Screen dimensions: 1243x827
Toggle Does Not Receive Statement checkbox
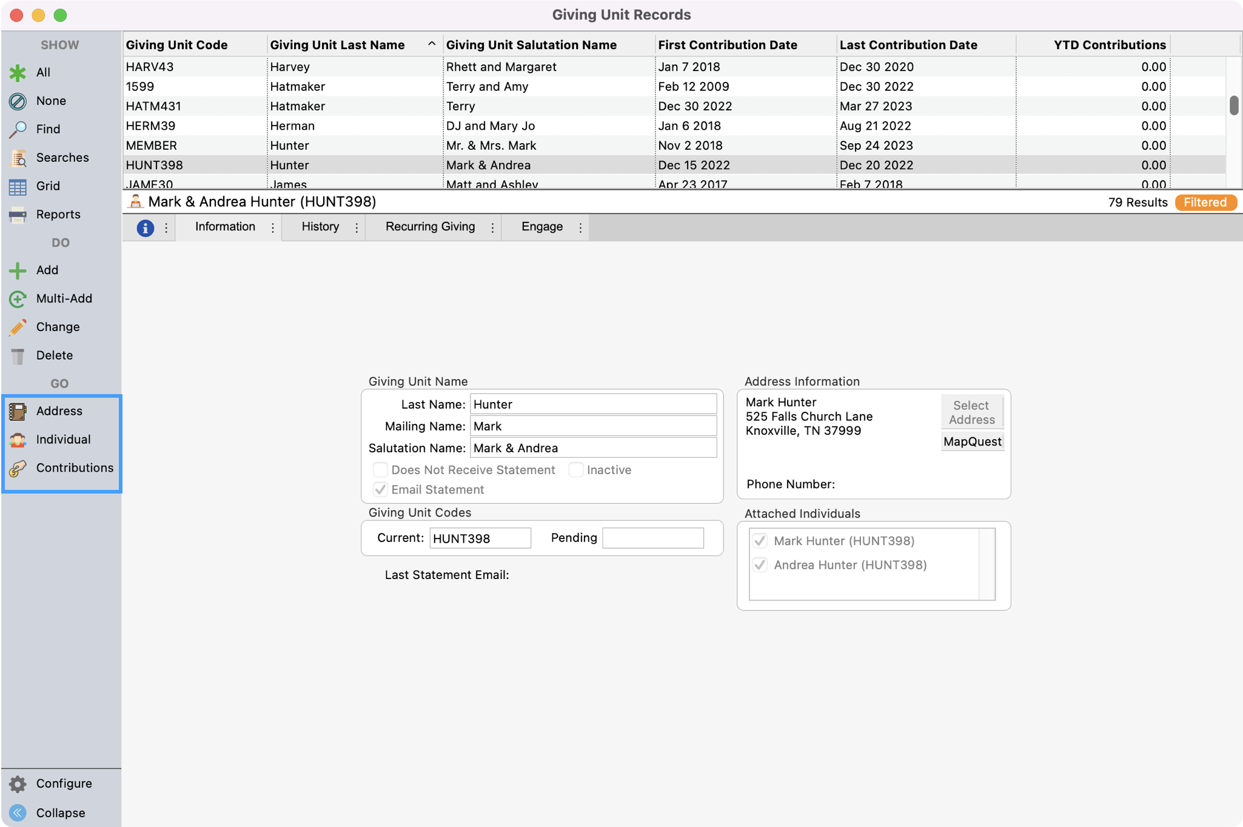click(380, 470)
